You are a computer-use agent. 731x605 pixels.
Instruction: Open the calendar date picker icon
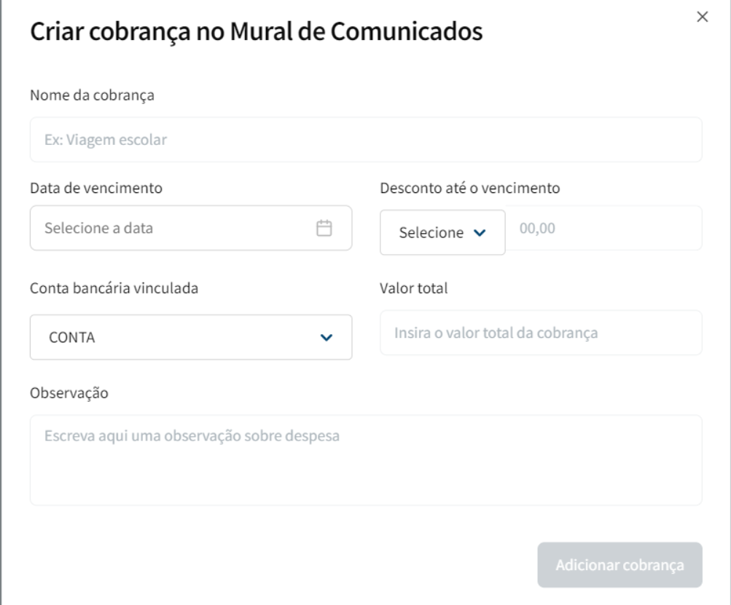[324, 228]
